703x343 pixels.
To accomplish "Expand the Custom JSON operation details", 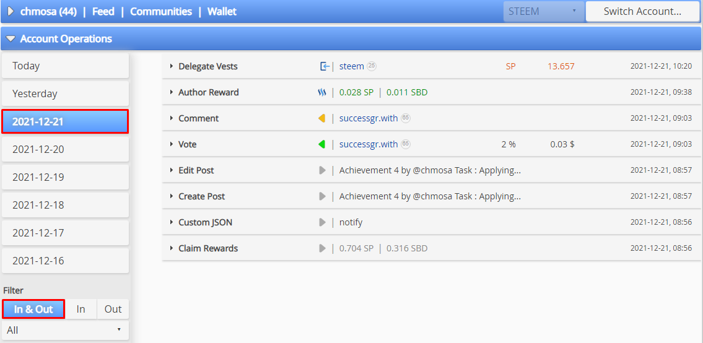I will click(172, 222).
